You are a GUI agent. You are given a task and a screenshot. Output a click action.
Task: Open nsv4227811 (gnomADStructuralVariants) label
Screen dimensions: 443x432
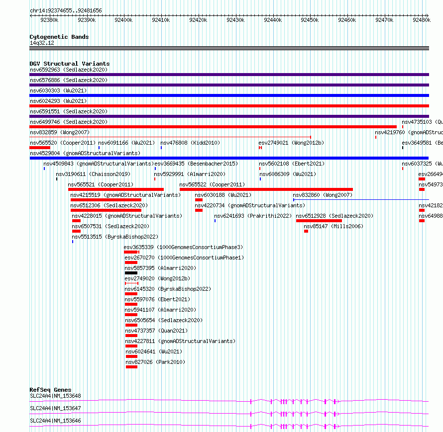click(180, 341)
